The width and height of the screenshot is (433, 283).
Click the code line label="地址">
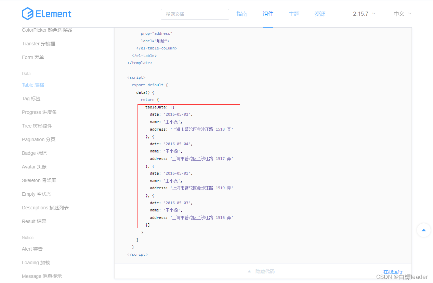tap(155, 41)
